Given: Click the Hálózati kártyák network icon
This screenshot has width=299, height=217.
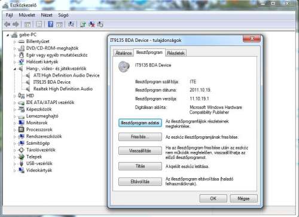Looking at the screenshot, I should 22,62.
